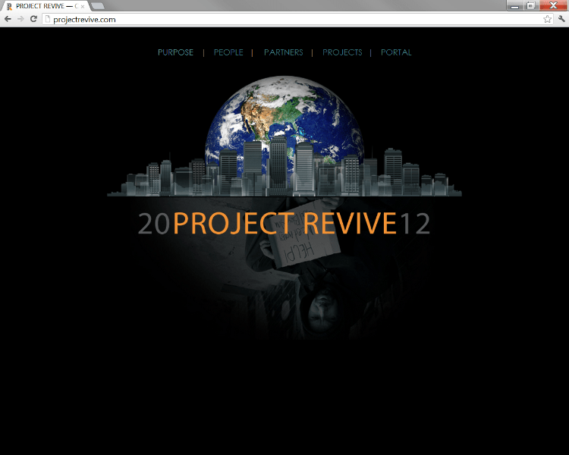Reload the page with the refresh icon
This screenshot has width=569, height=455.
pos(33,19)
